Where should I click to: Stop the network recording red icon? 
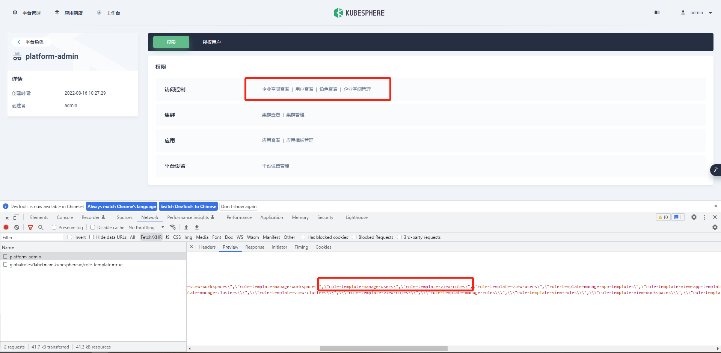click(6, 227)
